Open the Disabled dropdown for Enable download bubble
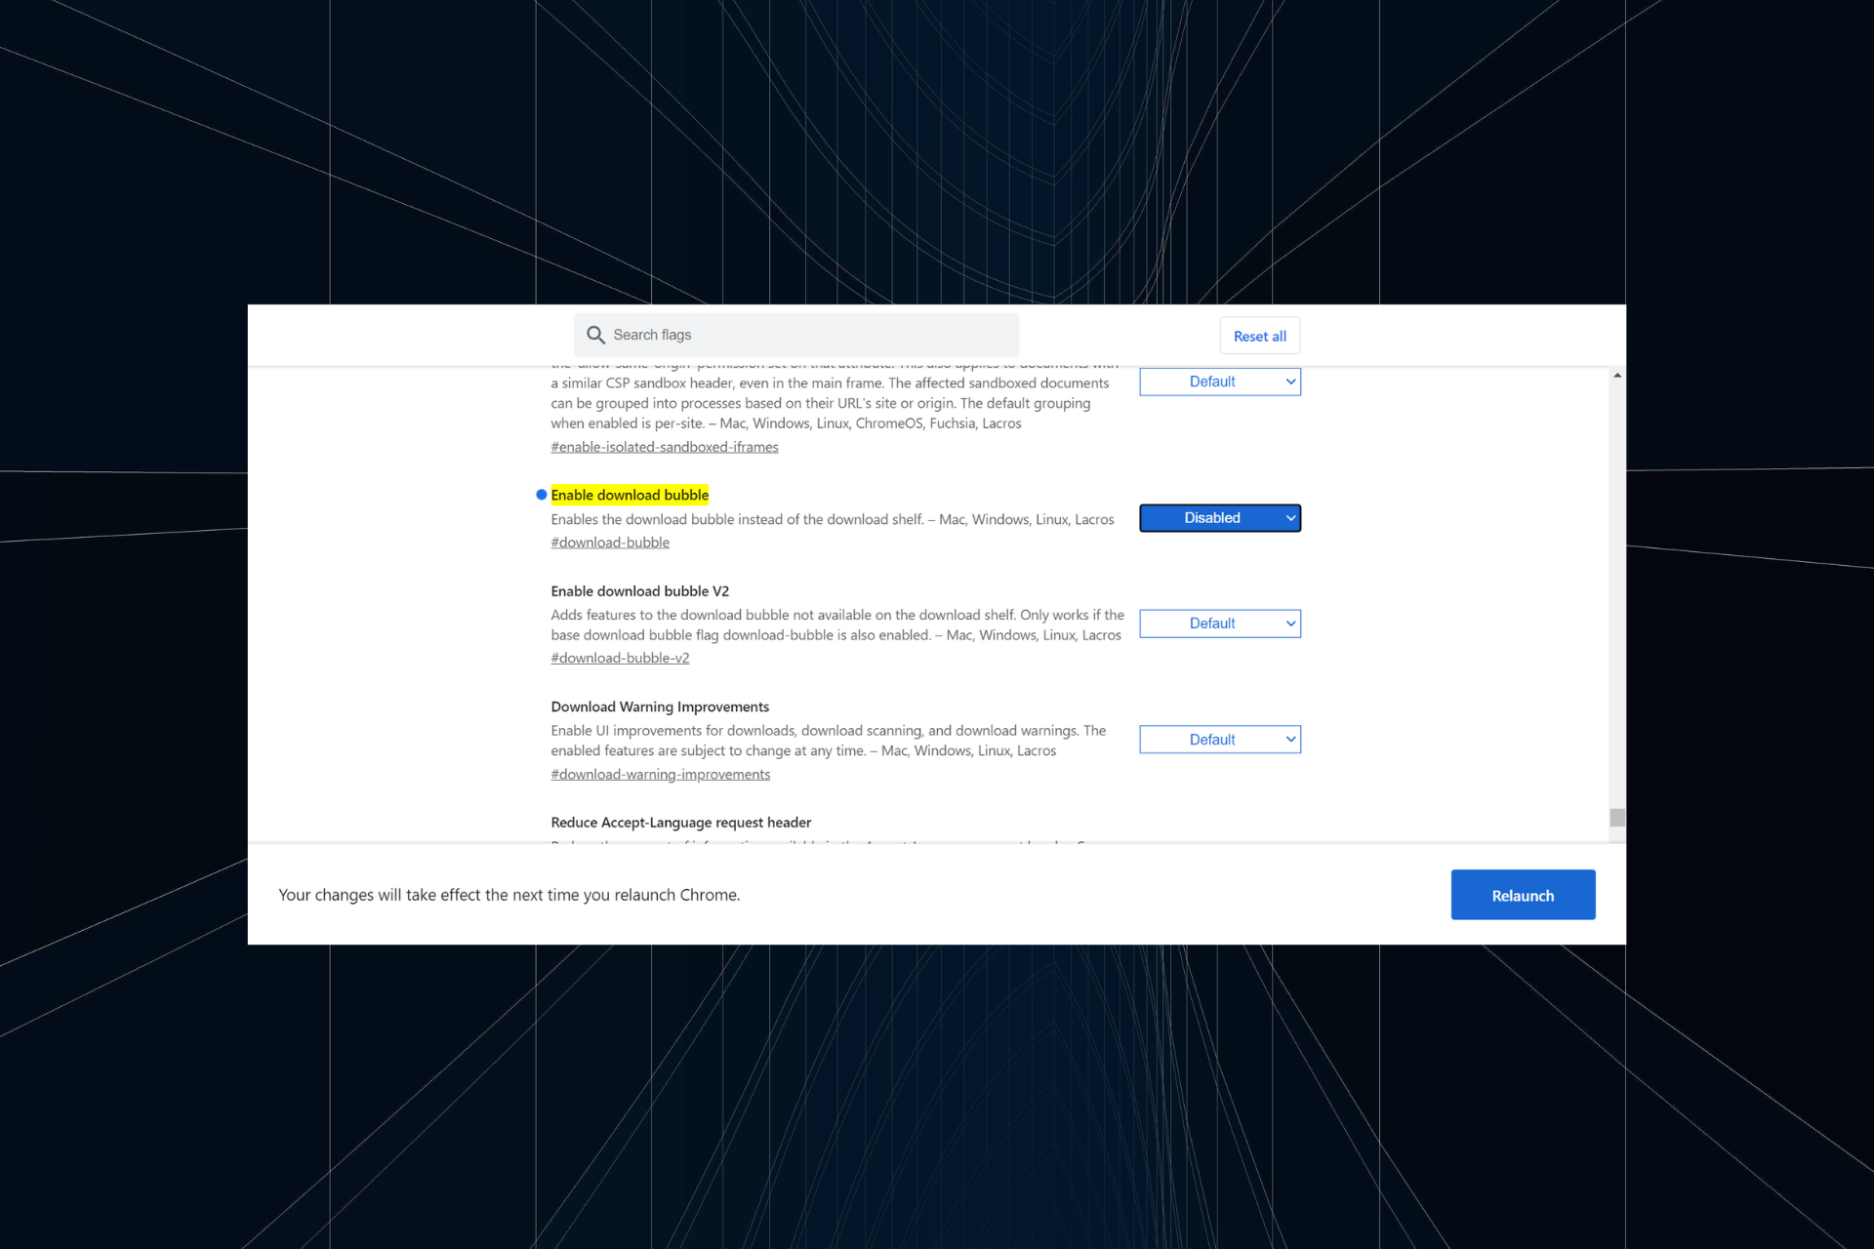Screen dimensions: 1874x1249 pyautogui.click(x=1220, y=518)
